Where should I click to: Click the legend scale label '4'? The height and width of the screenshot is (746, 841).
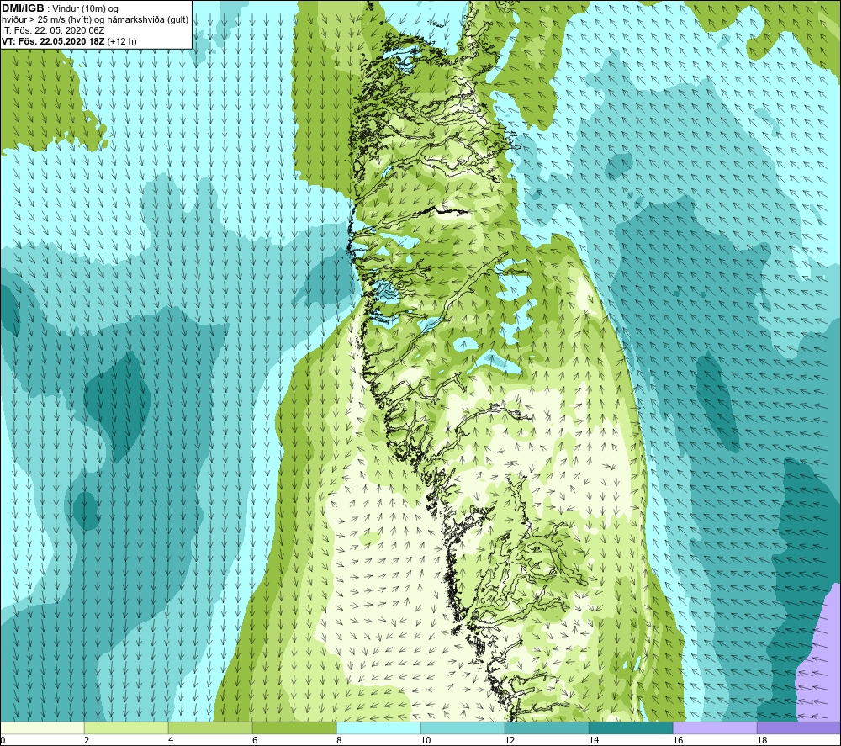(x=171, y=740)
